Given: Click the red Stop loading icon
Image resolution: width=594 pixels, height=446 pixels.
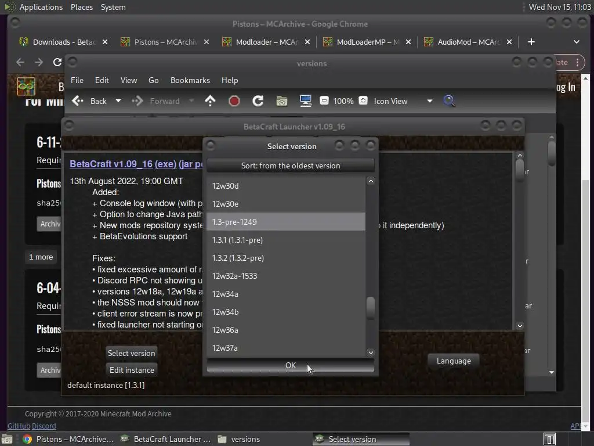Looking at the screenshot, I should pyautogui.click(x=234, y=101).
